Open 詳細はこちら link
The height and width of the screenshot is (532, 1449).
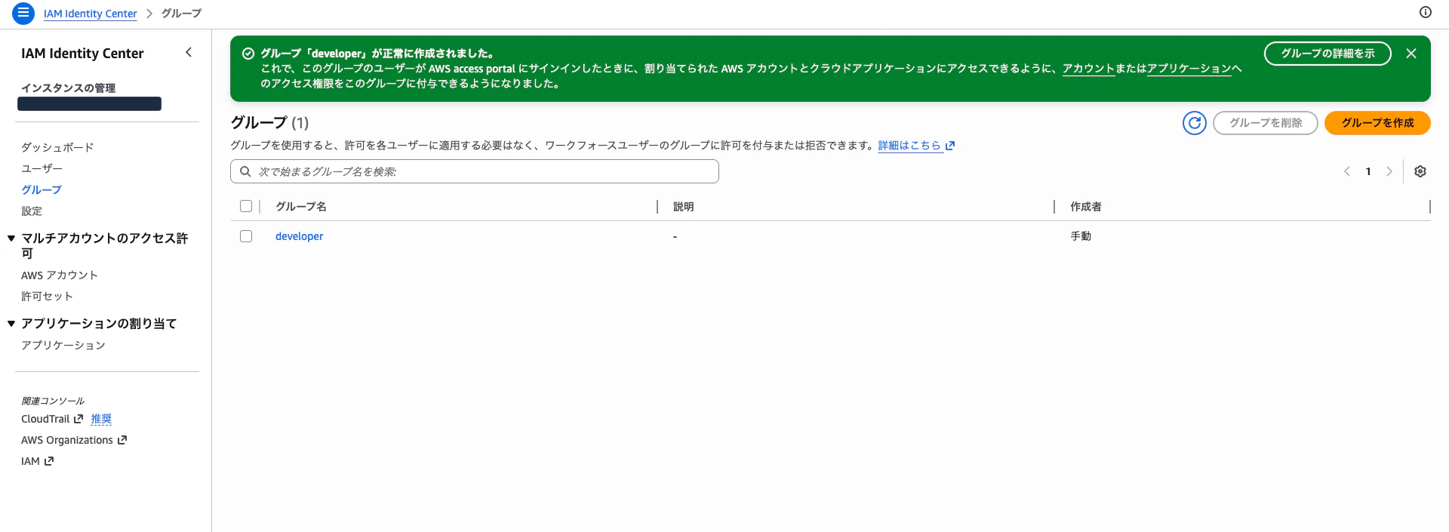coord(909,146)
